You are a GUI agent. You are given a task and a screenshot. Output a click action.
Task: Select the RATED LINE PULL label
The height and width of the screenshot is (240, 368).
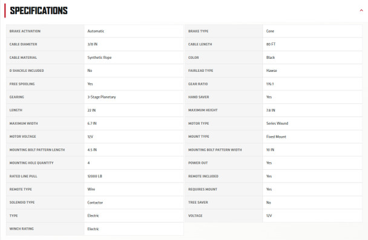pos(23,177)
